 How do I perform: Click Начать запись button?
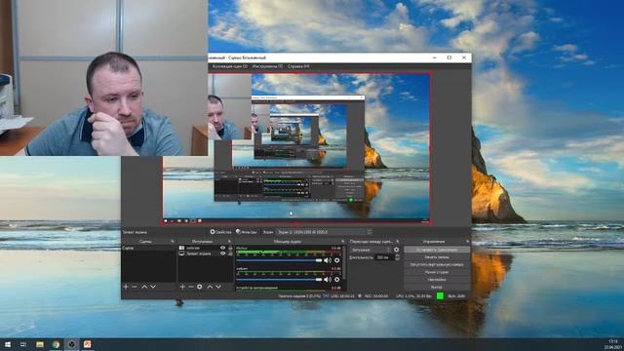[x=437, y=257]
